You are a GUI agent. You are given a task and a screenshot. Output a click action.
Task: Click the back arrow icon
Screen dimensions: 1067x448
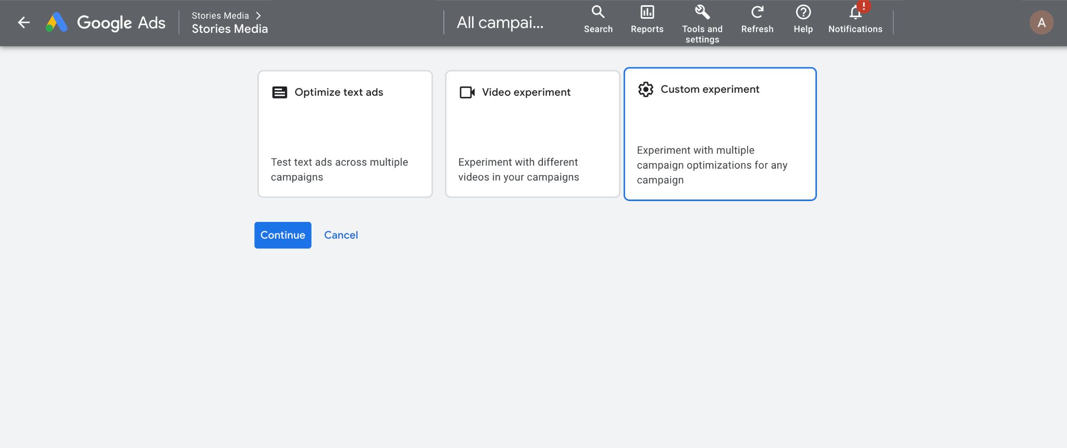[24, 22]
